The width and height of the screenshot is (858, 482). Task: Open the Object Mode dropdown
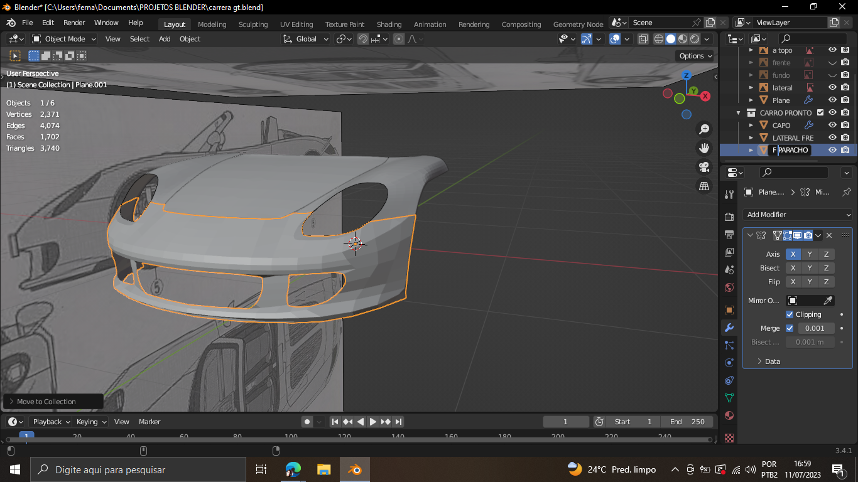click(x=64, y=39)
